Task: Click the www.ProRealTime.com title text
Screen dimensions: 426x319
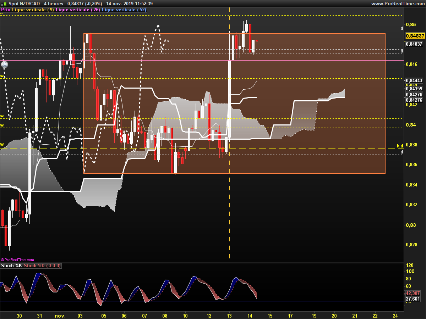Action: pyautogui.click(x=398, y=4)
